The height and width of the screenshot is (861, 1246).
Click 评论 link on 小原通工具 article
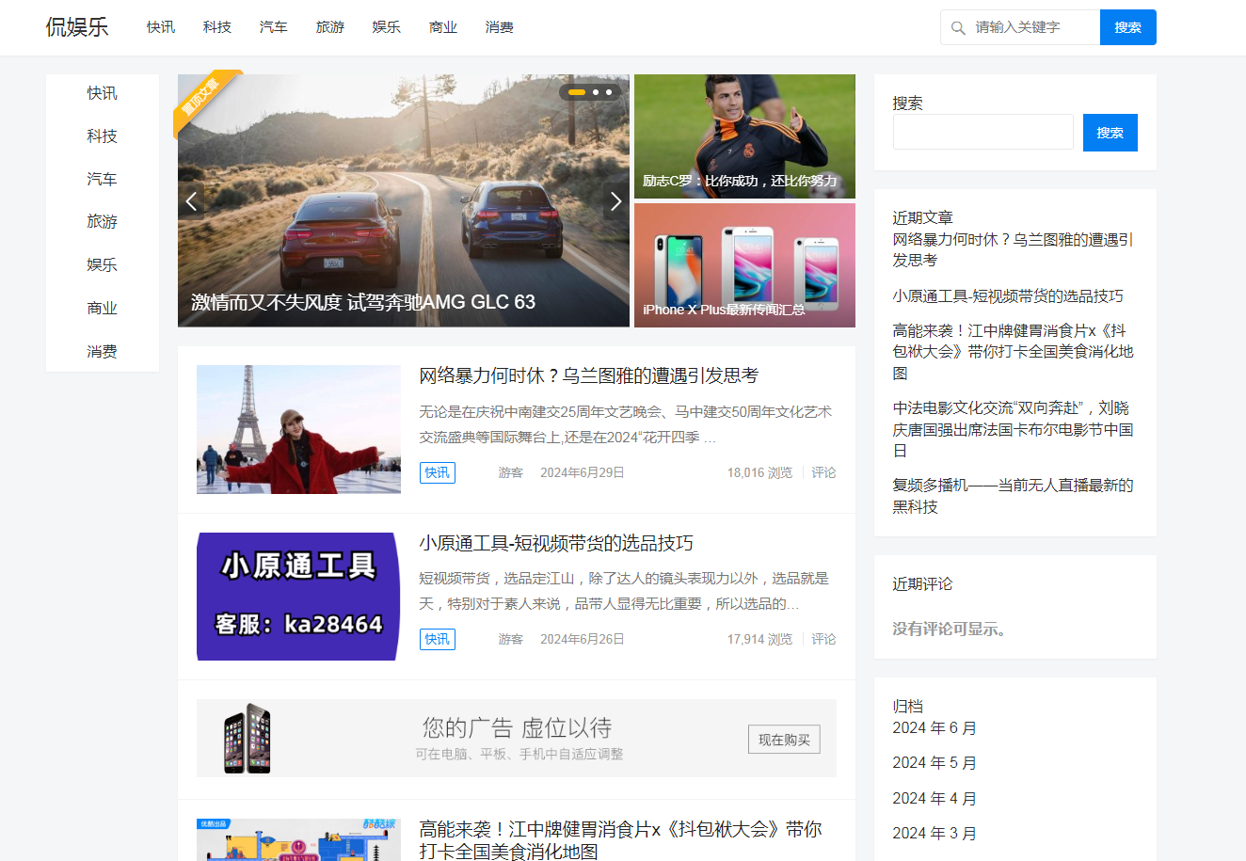tap(823, 639)
